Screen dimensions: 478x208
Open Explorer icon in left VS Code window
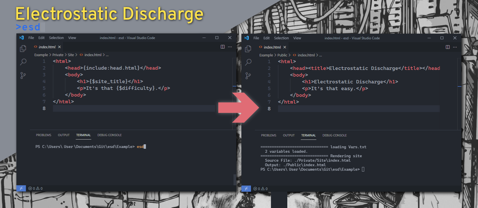pos(23,49)
